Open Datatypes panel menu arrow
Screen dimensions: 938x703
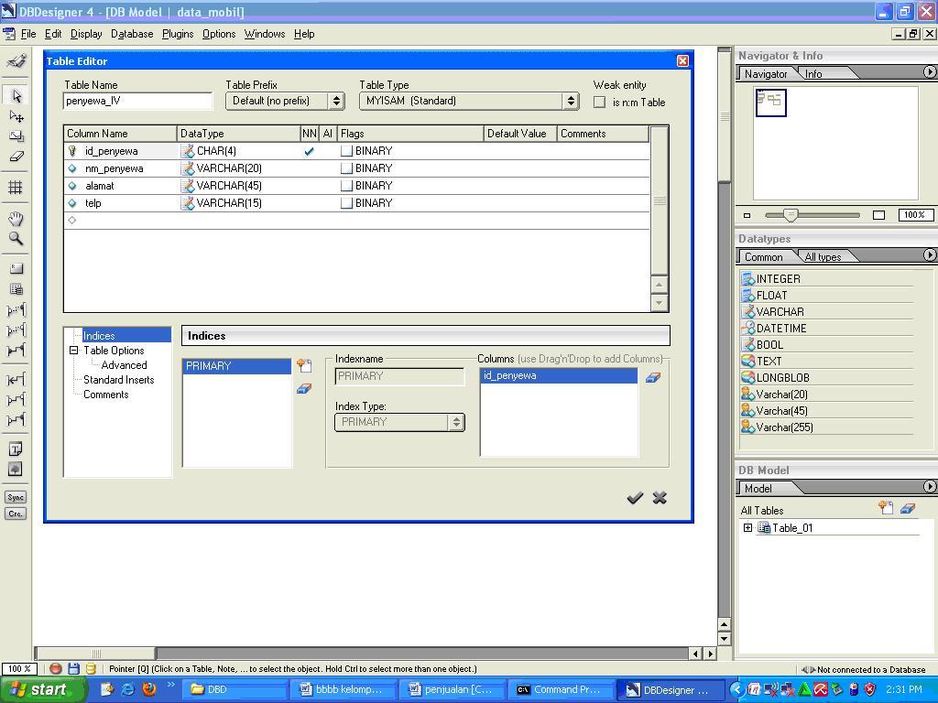point(929,254)
